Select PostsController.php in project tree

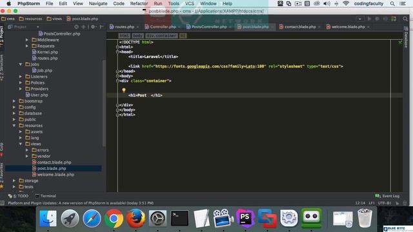pos(59,34)
